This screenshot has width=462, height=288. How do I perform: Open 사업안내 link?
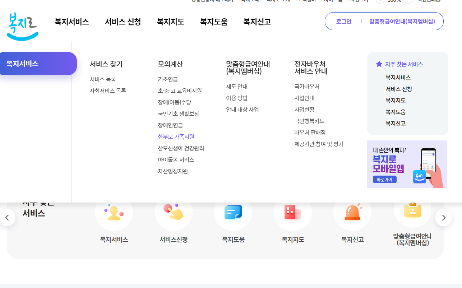tap(304, 98)
